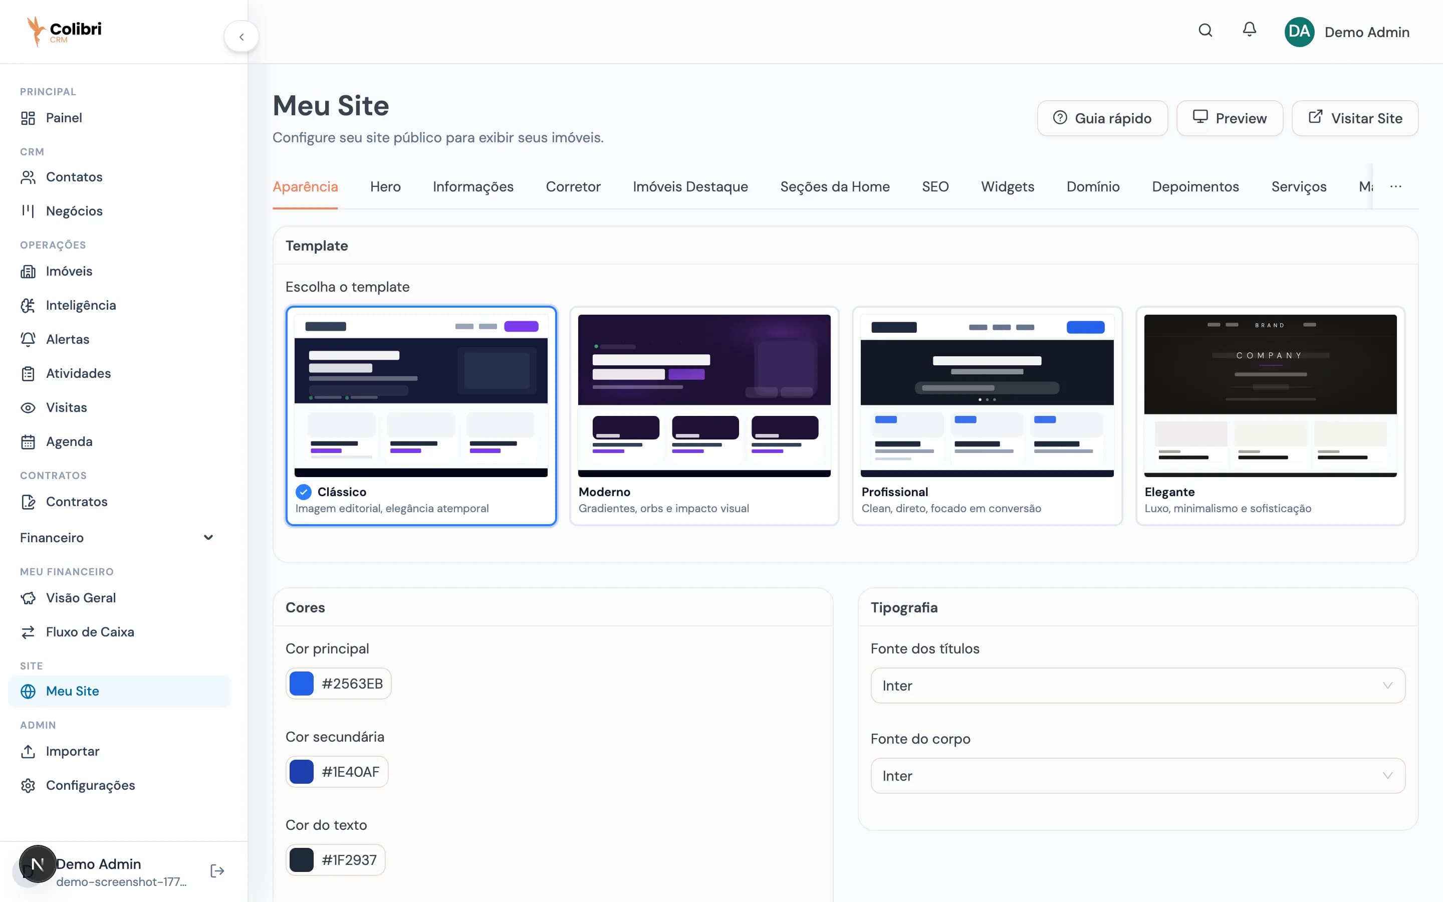Click the Visitar Site button

coord(1355,118)
